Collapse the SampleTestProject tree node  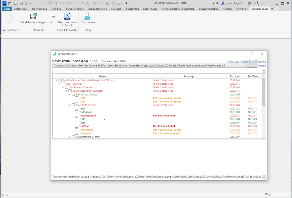66,91
